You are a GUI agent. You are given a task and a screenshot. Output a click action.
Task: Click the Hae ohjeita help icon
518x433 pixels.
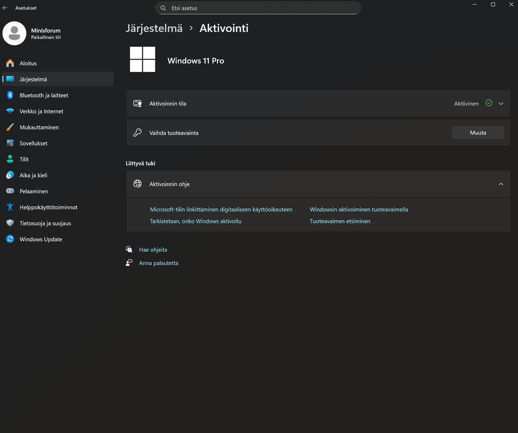129,249
